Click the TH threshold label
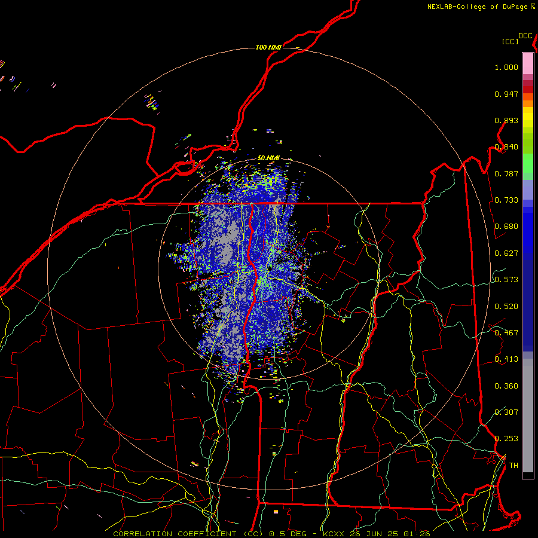This screenshot has width=538, height=538. pyautogui.click(x=513, y=465)
